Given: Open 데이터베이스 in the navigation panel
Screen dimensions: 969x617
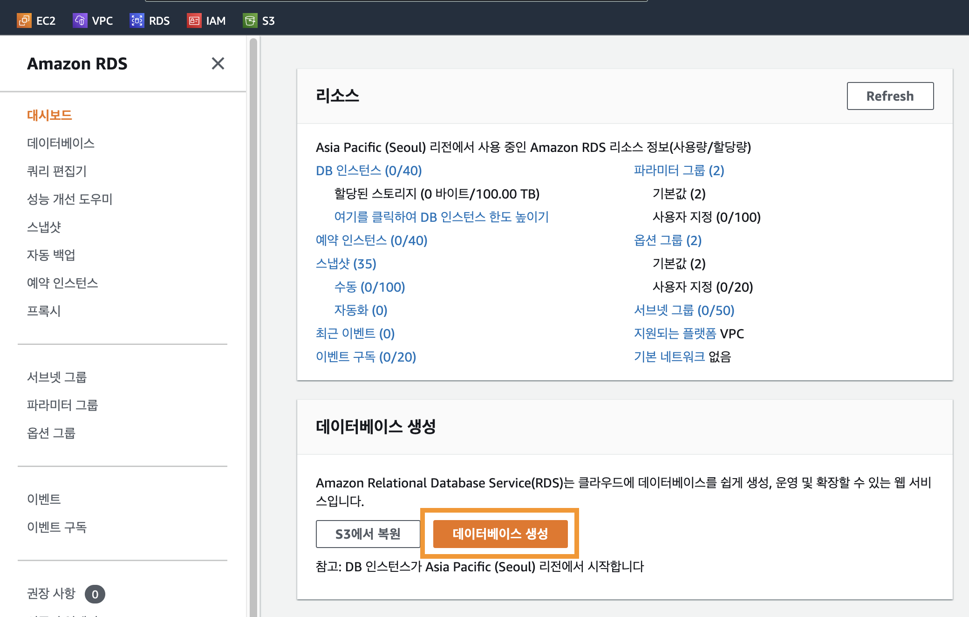Looking at the screenshot, I should [x=61, y=143].
